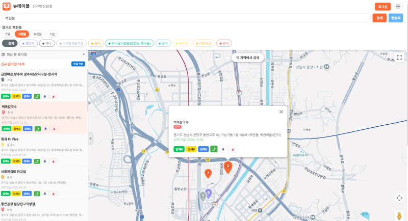Screen dimensions: 408x221
Task: Toggle the 기타휴게음식점 category chip
Action: click(71, 43)
